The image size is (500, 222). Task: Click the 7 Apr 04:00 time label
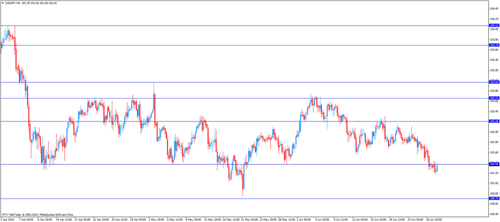coord(26,220)
